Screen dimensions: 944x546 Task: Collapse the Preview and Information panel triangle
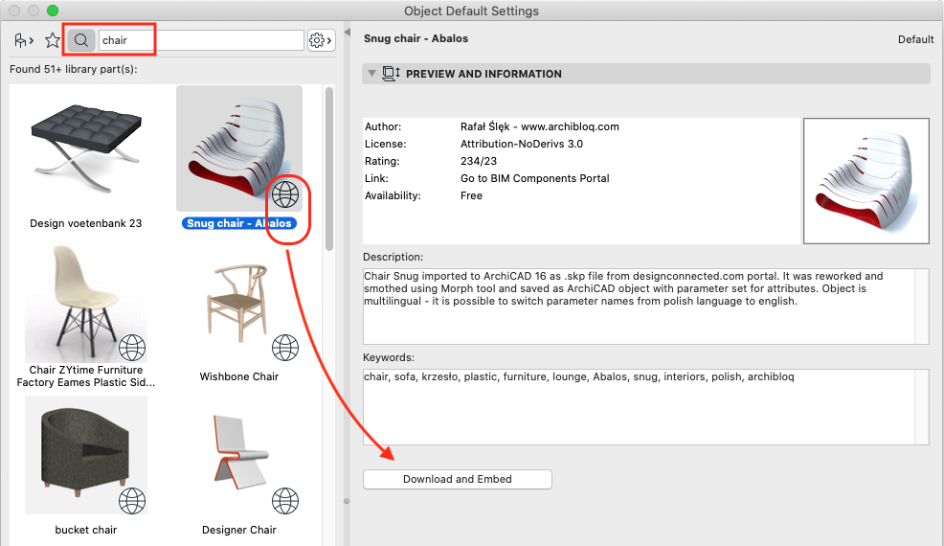(x=372, y=74)
